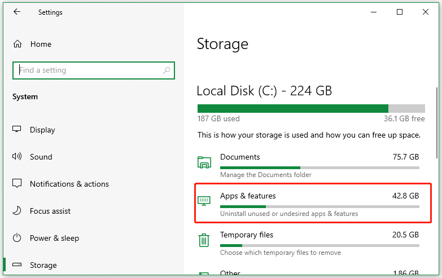This screenshot has width=442, height=278.
Task: Click the back arrow icon
Action: coord(17,12)
